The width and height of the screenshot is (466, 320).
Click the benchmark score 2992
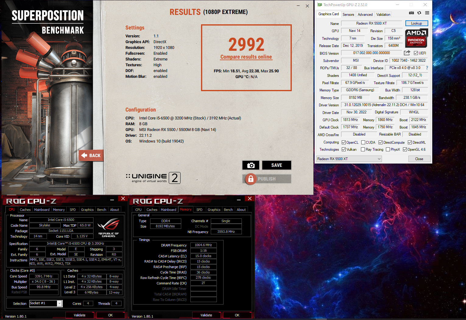click(x=246, y=45)
